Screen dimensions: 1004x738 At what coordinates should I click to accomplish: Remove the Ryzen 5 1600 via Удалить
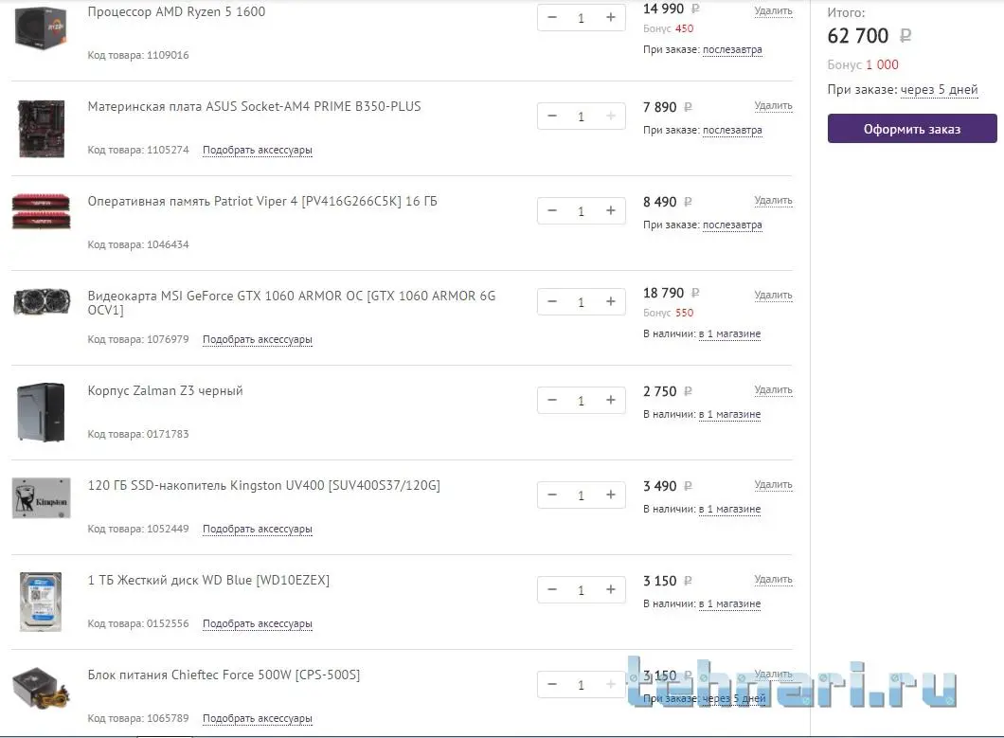[x=773, y=10]
